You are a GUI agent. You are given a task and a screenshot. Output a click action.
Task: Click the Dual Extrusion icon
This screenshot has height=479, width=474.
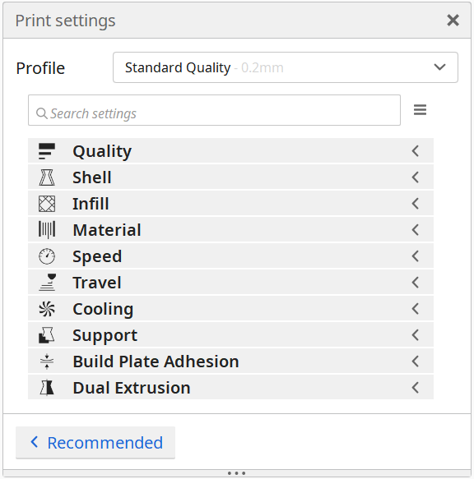click(47, 388)
